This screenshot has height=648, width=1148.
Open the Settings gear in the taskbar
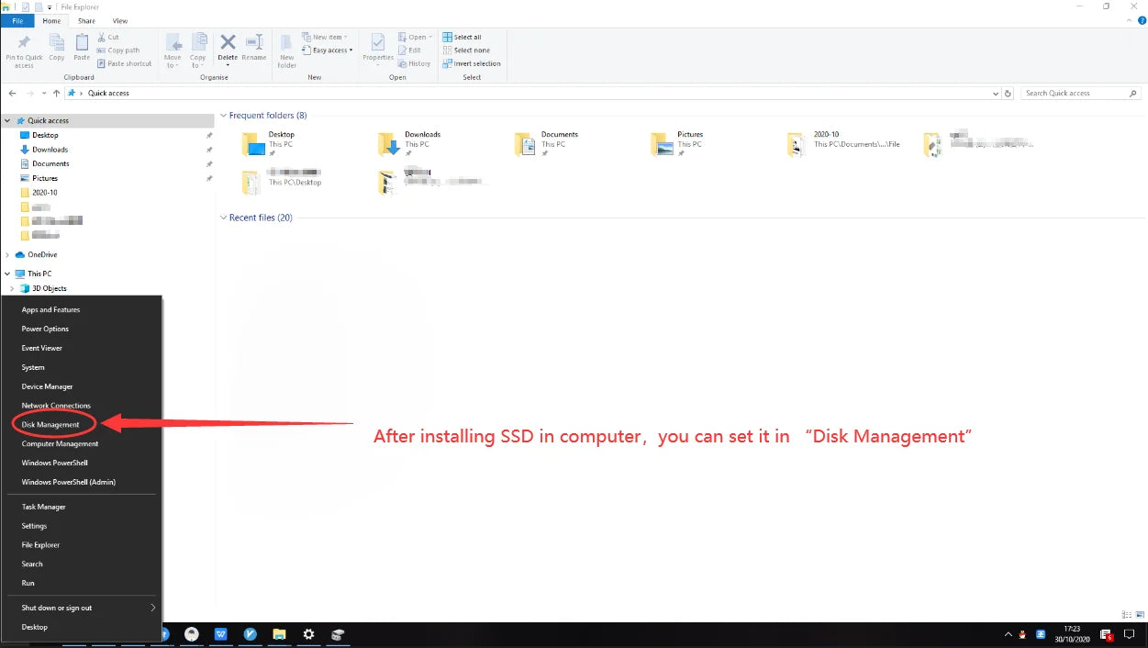point(308,634)
